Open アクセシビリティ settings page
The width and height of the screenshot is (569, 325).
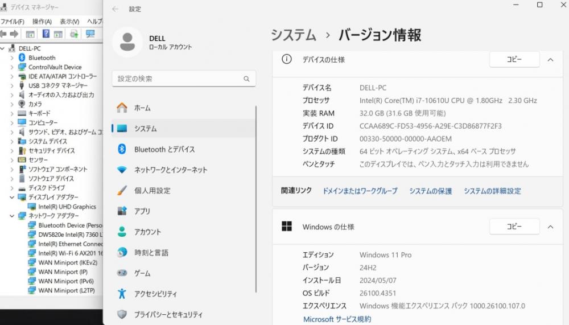[184, 294]
